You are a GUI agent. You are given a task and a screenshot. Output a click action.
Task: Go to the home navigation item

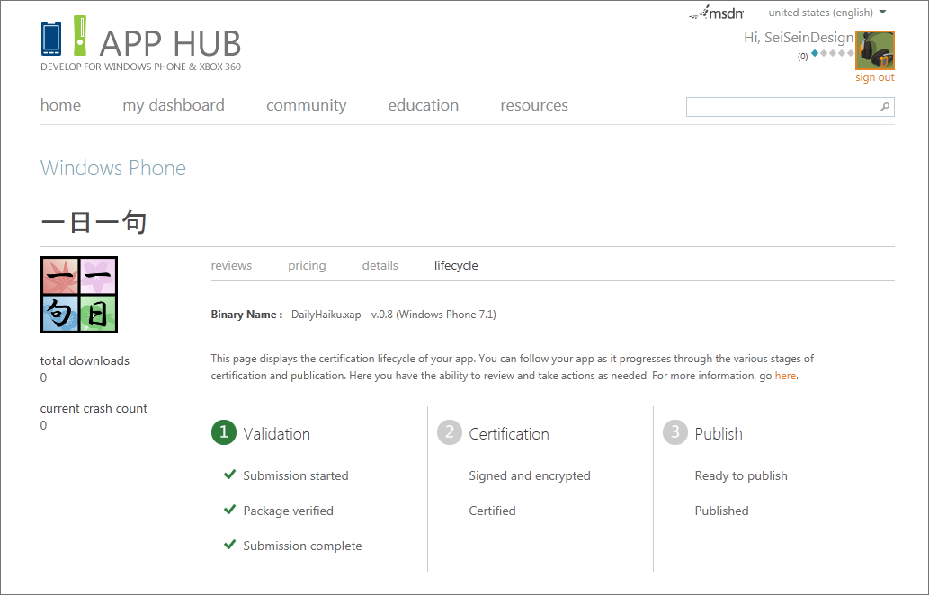click(60, 105)
